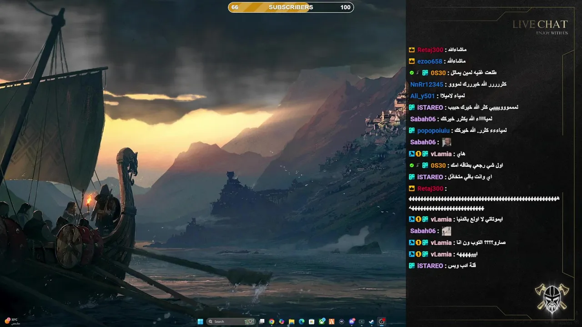The image size is (582, 327).
Task: Click vLamia on the صارو التوب message
Action: 441,243
